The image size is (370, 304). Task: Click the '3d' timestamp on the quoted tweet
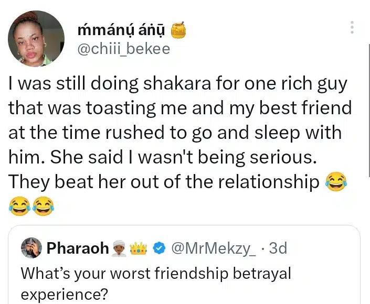[278, 248]
